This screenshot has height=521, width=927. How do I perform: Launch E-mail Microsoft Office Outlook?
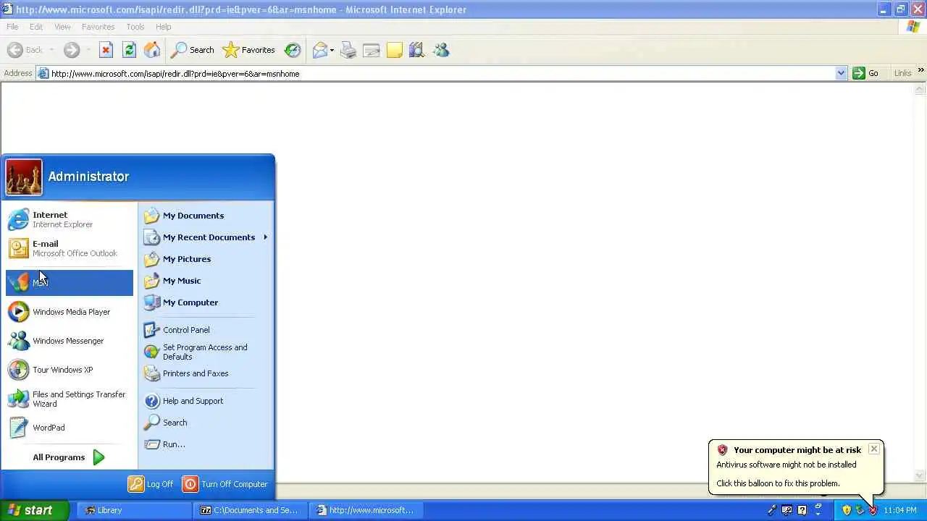[70, 248]
